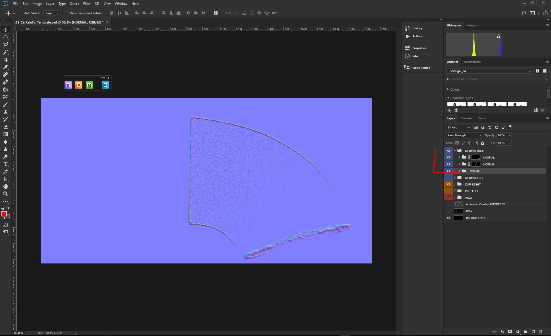The width and height of the screenshot is (551, 336).
Task: Enable the Auto-Select checkbox
Action: click(x=21, y=13)
